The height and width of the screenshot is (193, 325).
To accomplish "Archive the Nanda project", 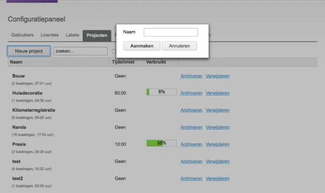I will point(191,127).
